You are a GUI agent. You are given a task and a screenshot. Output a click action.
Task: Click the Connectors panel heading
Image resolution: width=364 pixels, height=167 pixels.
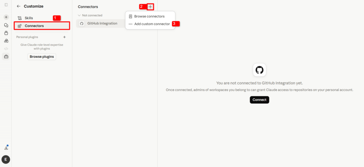(x=88, y=7)
